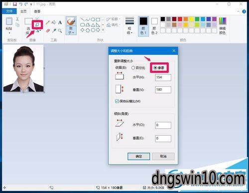Image resolution: width=249 pixels, height=193 pixels.
Task: Pick the Curve shape
Action: point(88,19)
